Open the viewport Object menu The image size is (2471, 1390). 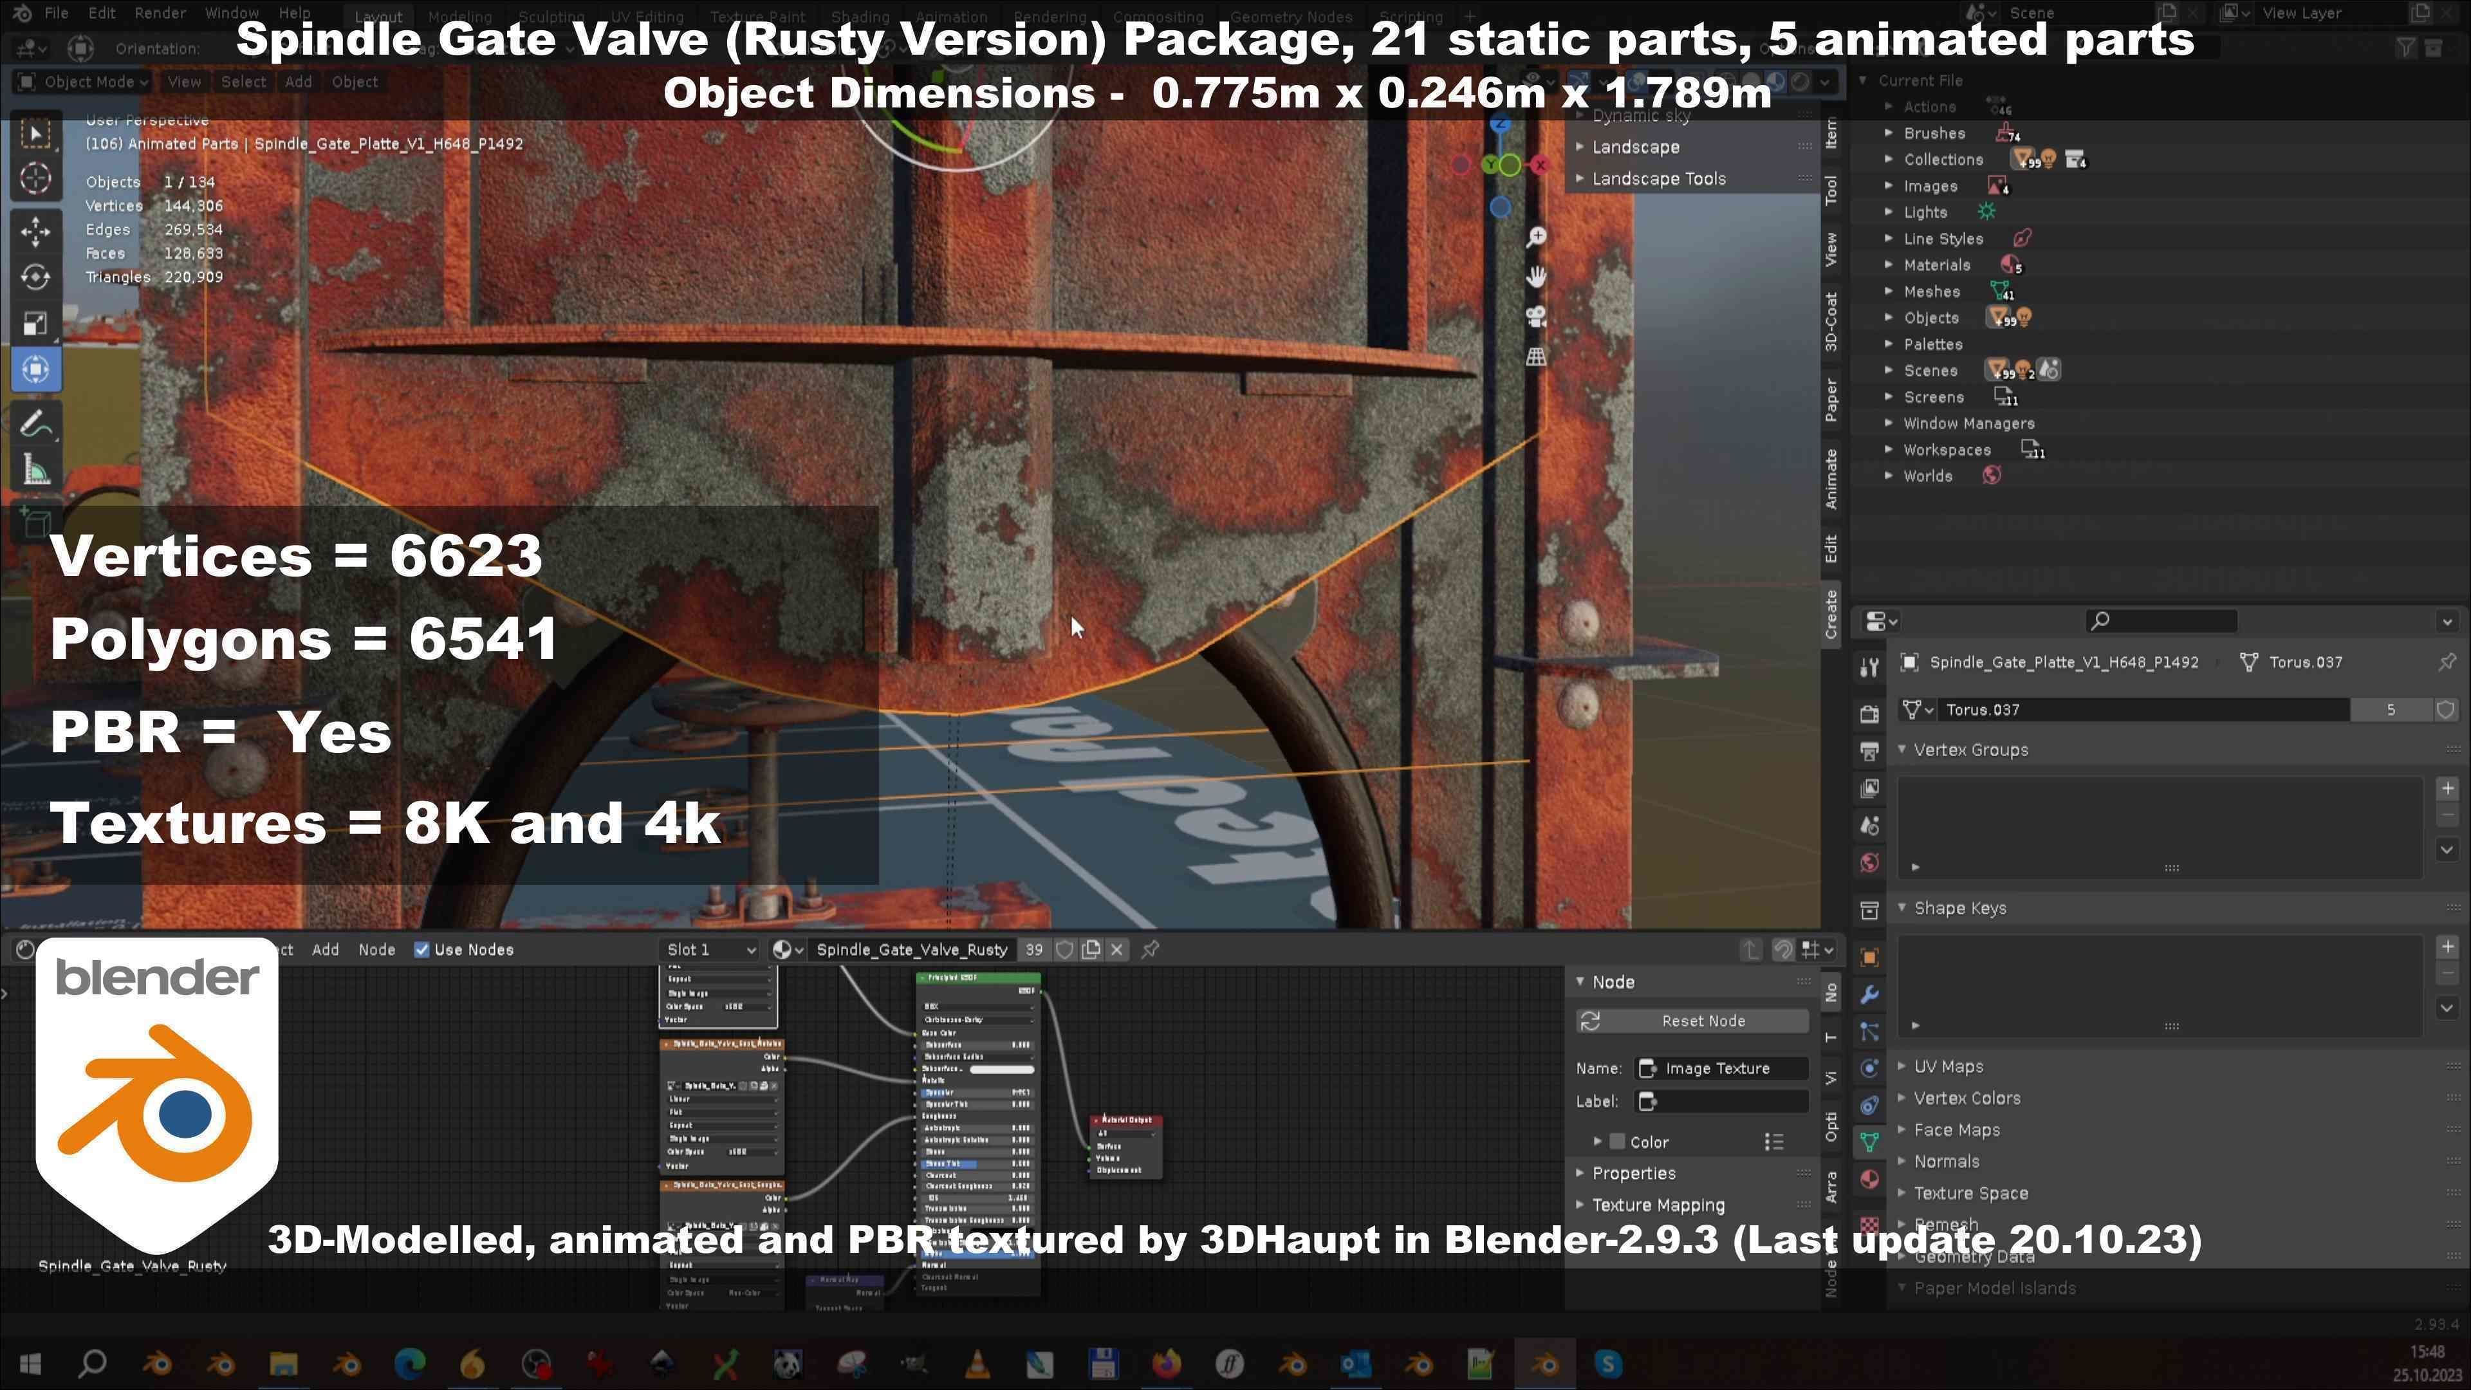pyautogui.click(x=355, y=82)
